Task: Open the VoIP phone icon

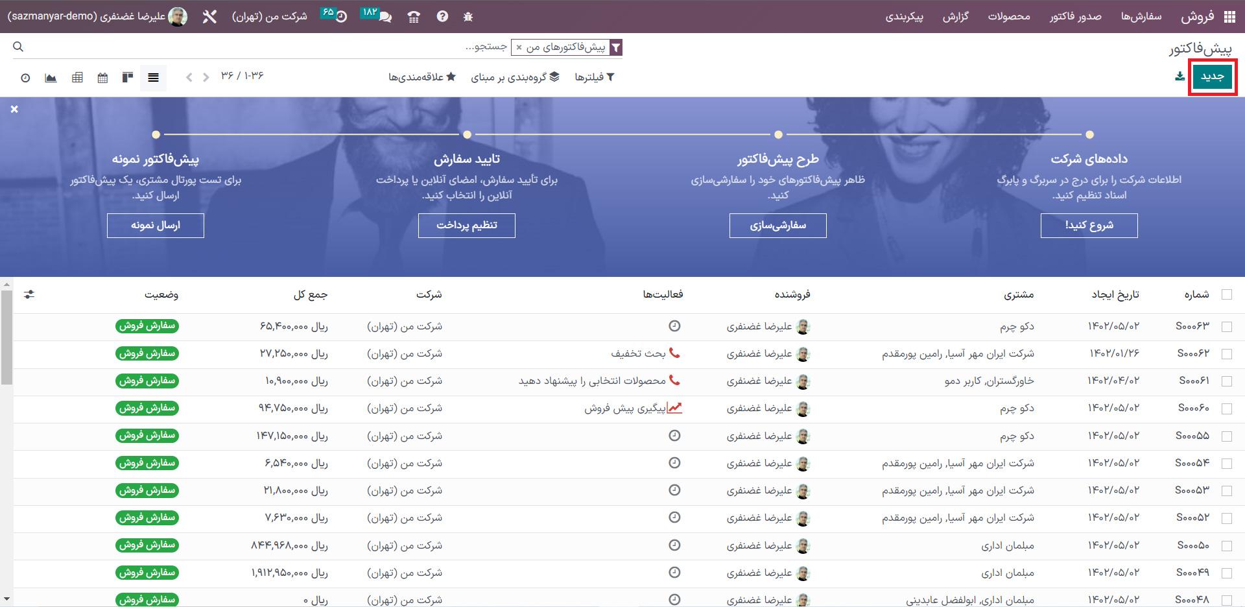Action: coord(414,17)
